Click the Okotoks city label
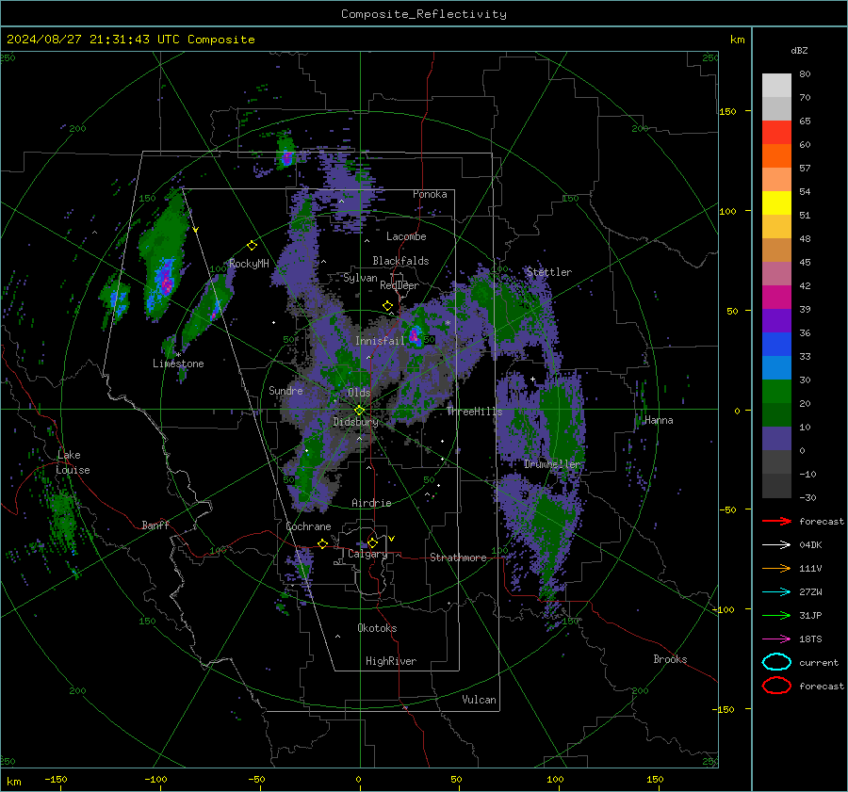This screenshot has height=792, width=848. (x=377, y=628)
